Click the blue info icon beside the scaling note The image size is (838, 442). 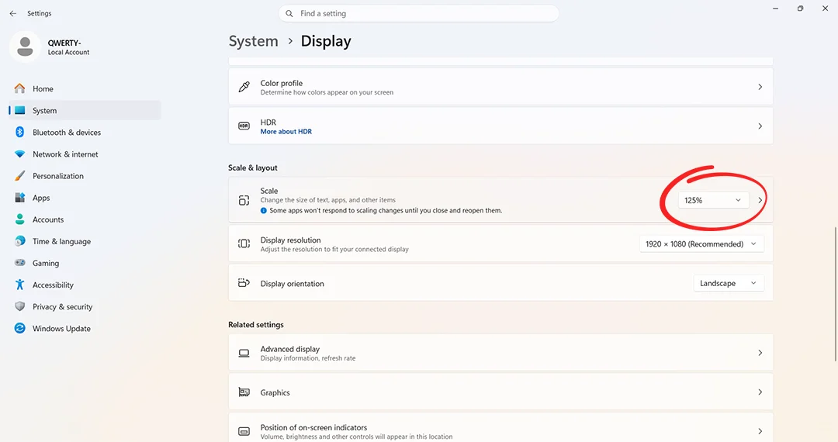(x=264, y=210)
